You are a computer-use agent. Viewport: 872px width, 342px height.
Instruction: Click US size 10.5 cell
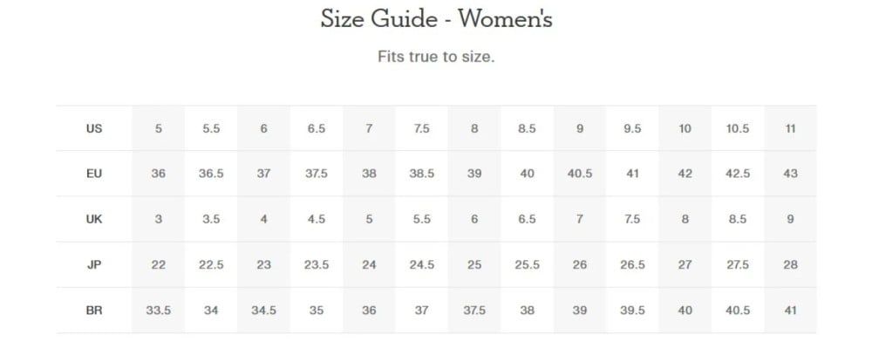[x=738, y=128]
